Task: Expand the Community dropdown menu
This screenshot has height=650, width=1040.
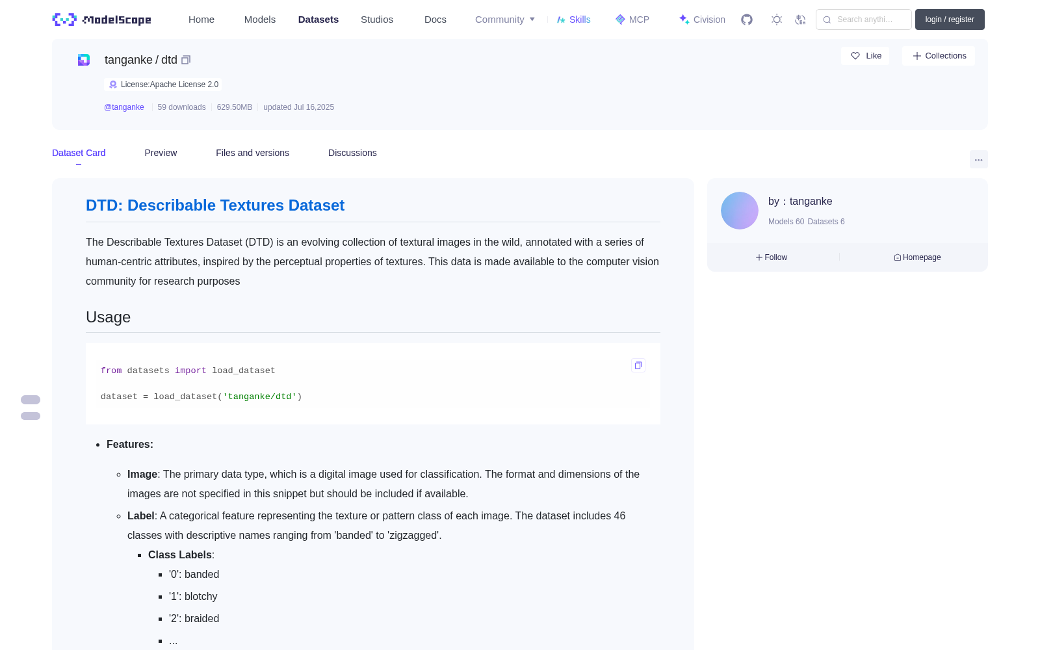Action: (505, 19)
